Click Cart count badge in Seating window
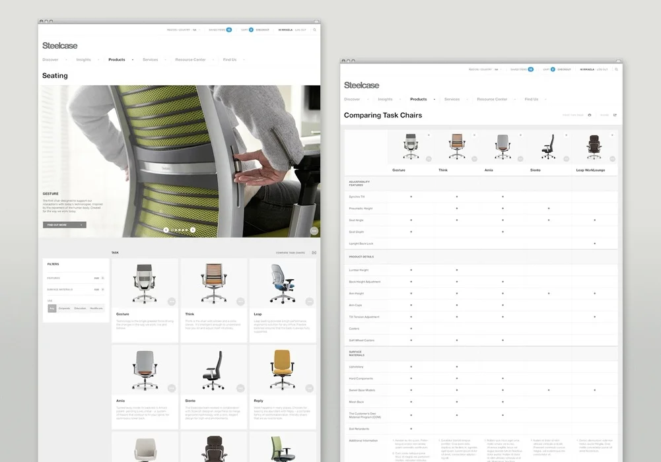Screen dimensions: 661x462 pos(251,30)
